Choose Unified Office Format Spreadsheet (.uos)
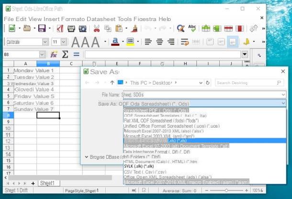 coord(205,126)
